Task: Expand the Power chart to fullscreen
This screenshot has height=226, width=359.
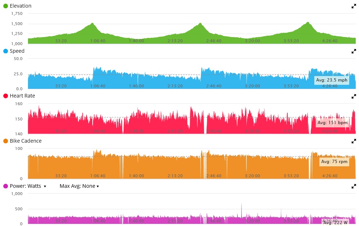Action: [354, 186]
